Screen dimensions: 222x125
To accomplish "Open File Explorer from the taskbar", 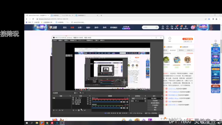I will (x=37, y=123).
